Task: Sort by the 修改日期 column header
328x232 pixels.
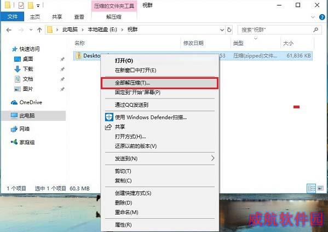Action: (x=193, y=43)
